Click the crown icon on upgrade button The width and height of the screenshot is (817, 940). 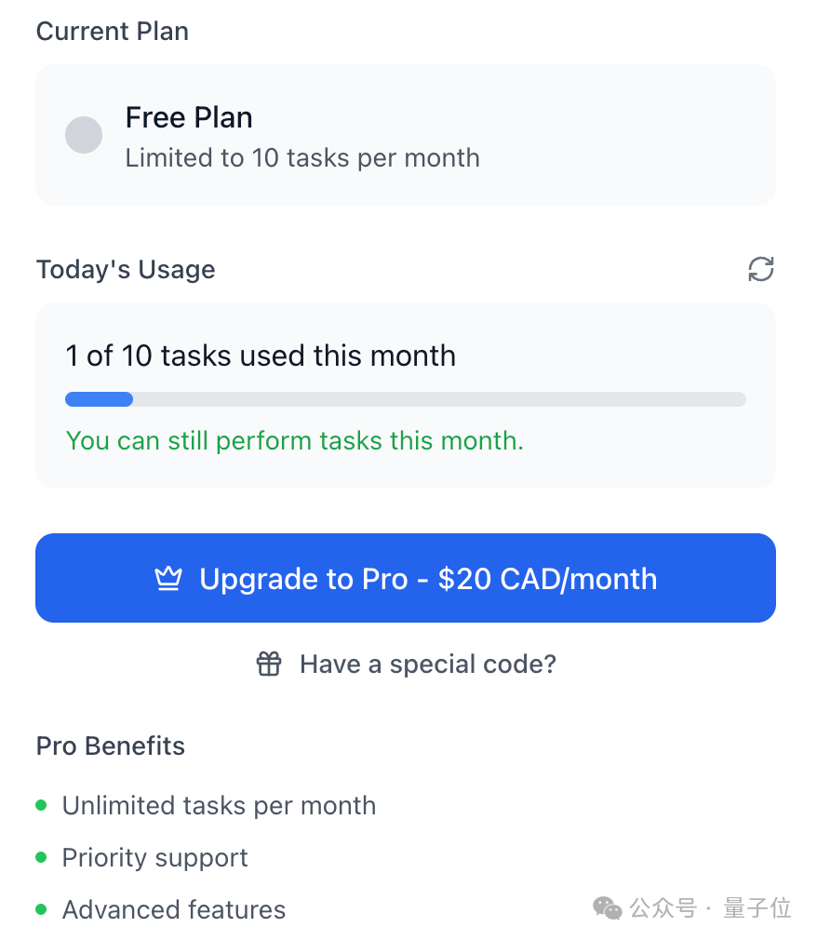coord(168,579)
